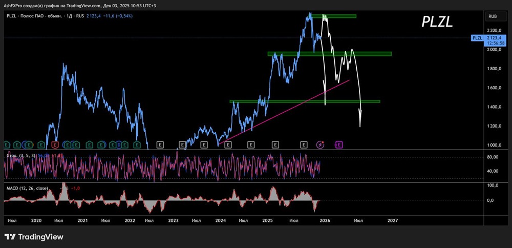The image size is (512, 248).
Task: Click the 2025 label on time axis
Action: [x=268, y=220]
